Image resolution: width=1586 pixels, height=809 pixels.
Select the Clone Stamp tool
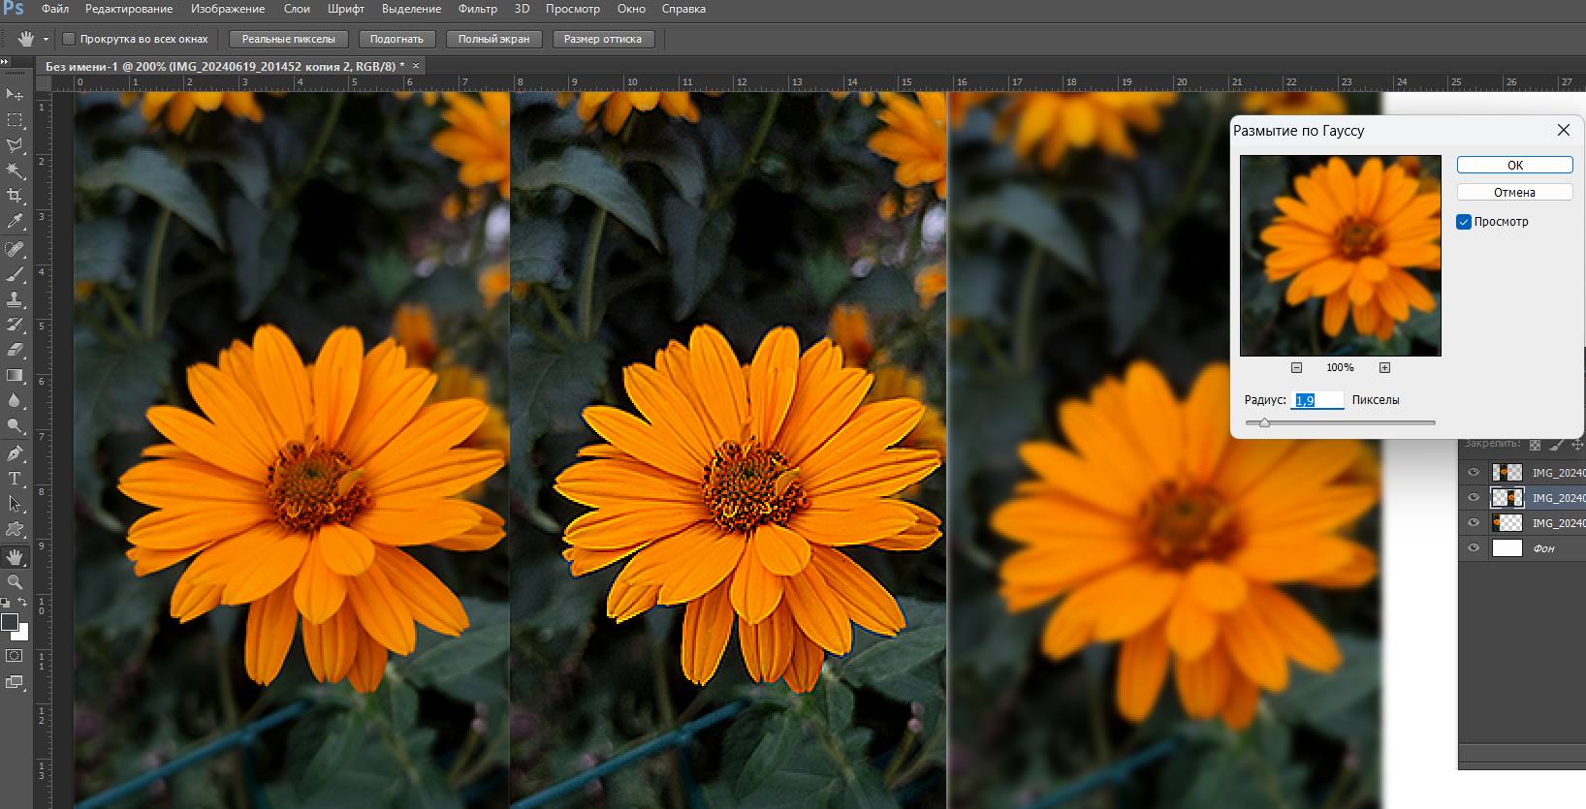tap(15, 299)
